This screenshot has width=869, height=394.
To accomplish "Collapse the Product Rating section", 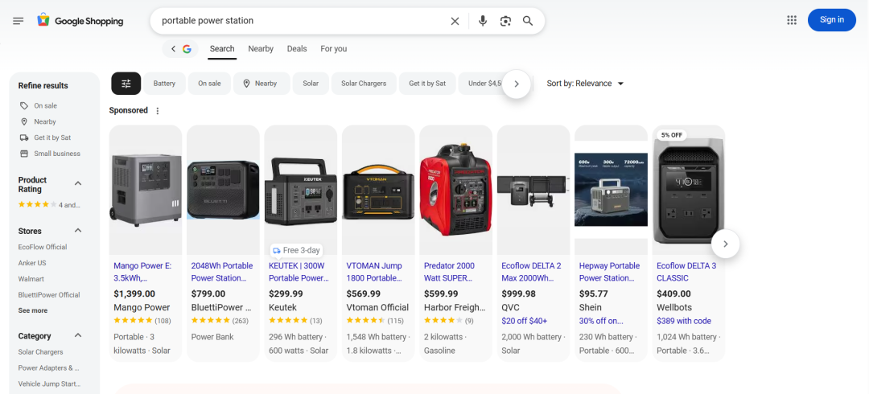I will pyautogui.click(x=78, y=184).
